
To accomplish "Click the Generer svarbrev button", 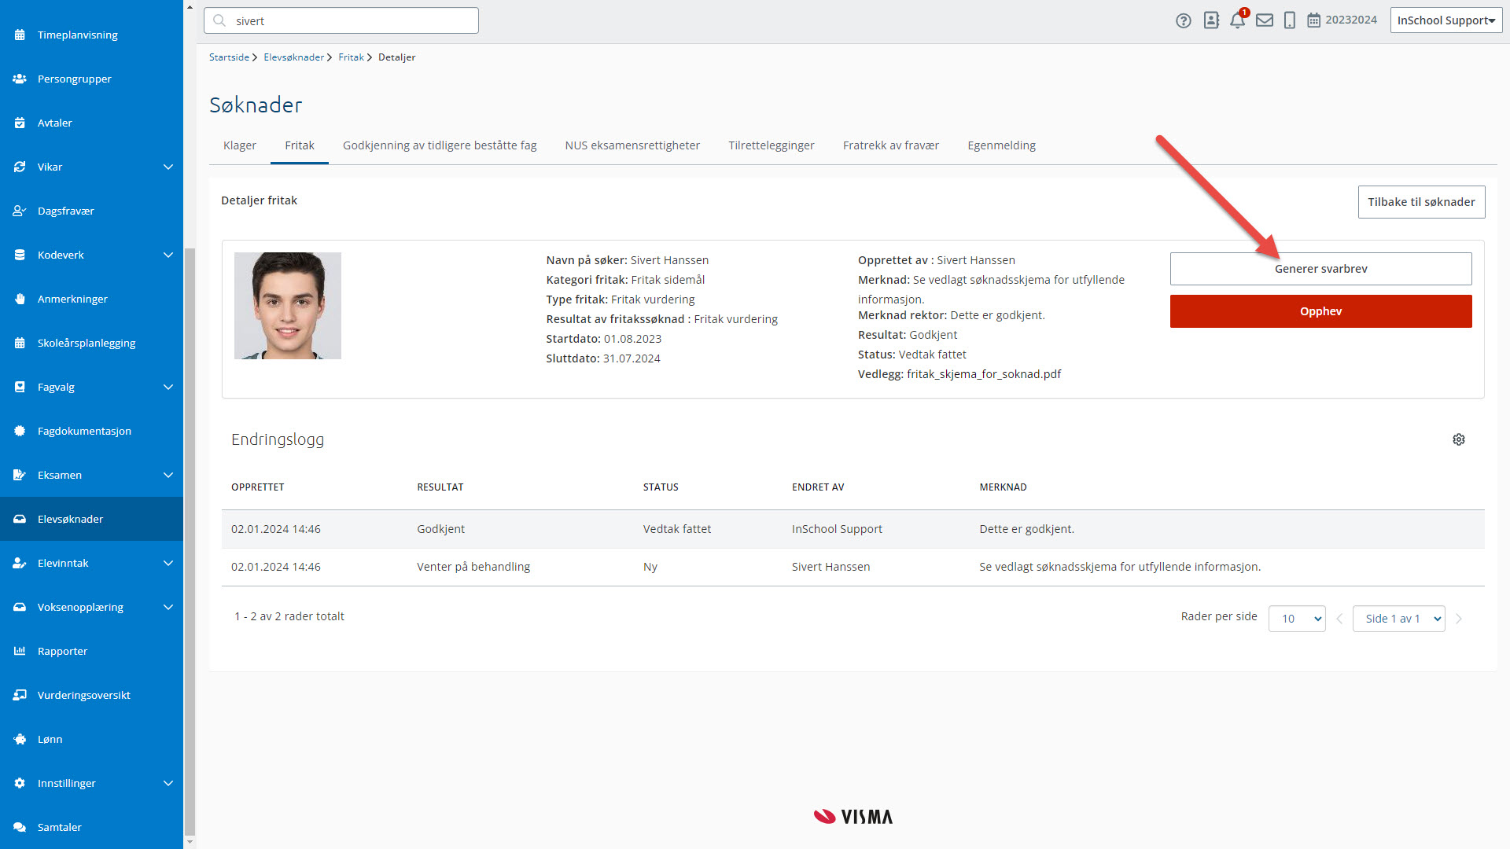I will 1320,269.
